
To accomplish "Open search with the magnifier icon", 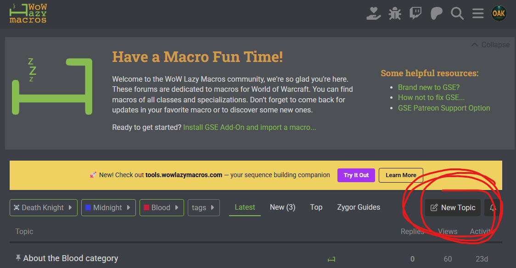I will [x=457, y=13].
